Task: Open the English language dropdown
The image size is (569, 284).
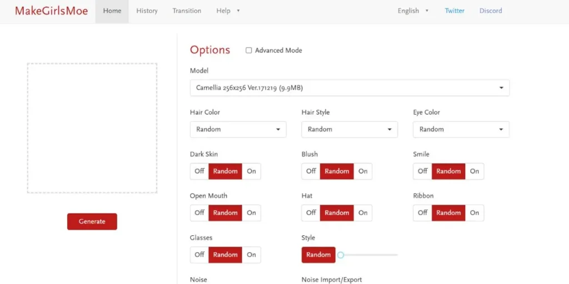Action: coord(413,11)
